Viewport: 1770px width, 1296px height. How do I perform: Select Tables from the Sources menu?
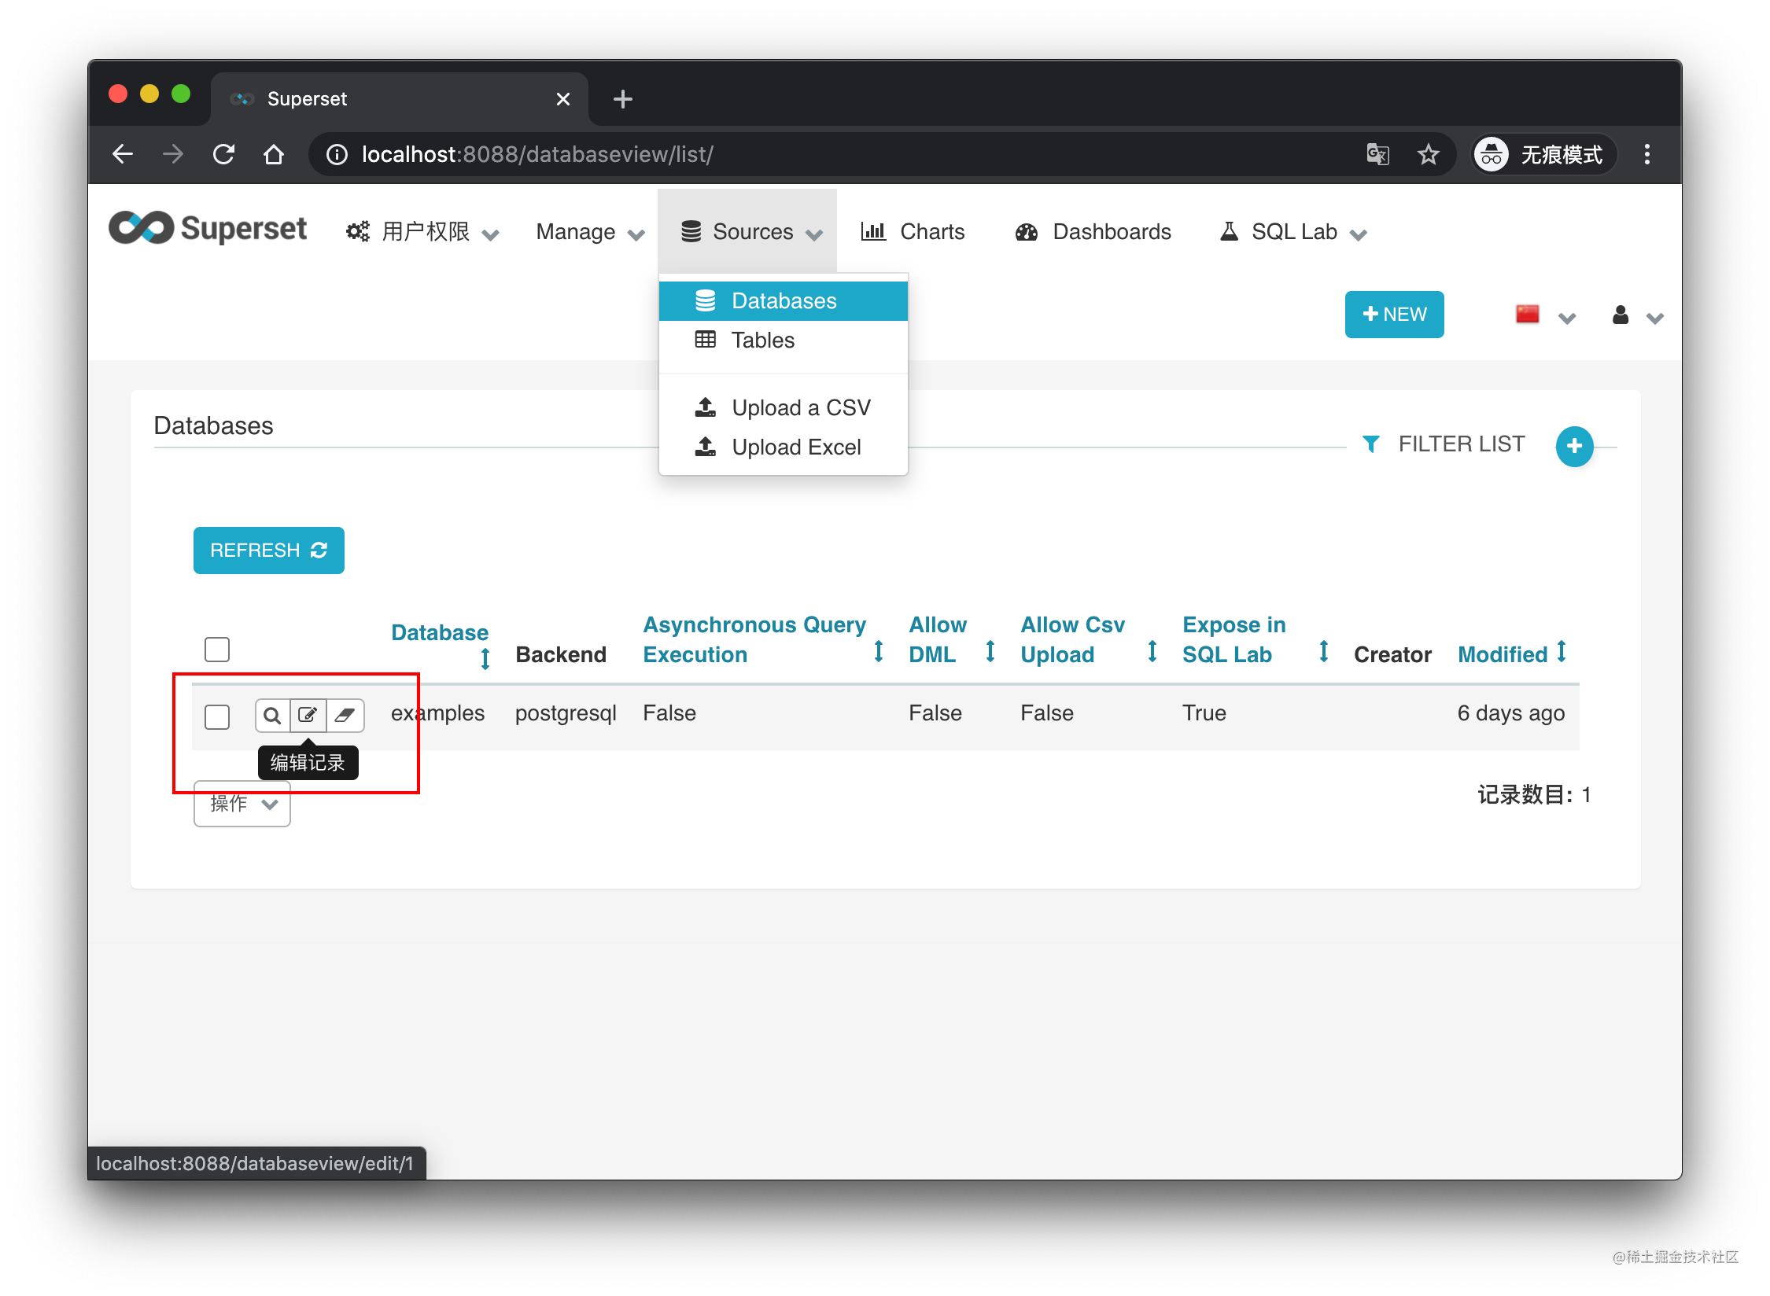click(x=762, y=340)
